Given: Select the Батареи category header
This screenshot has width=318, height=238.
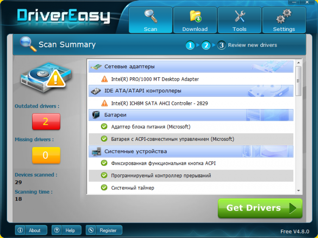Looking at the screenshot, I should (x=191, y=115).
